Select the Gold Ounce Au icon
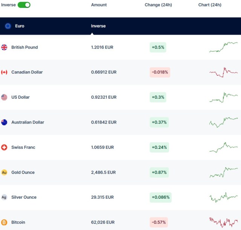 point(4,172)
